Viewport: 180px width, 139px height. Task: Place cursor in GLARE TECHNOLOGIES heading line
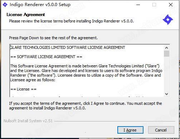tap(68, 47)
